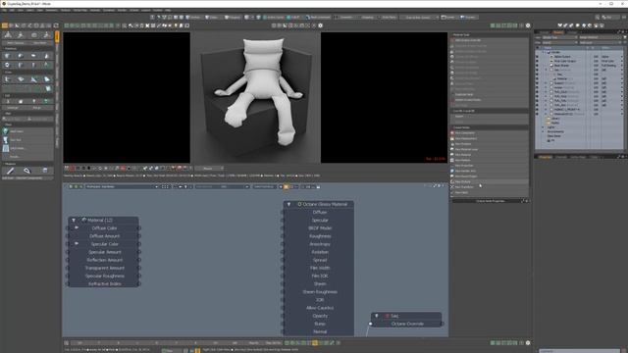Click the New Texture entry under Create Nodes
This screenshot has width=628, height=353.
point(490,181)
